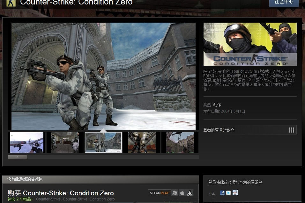This screenshot has width=305, height=203.
Task: Click the Counter-Strike game icon in header
Action: point(11,3)
